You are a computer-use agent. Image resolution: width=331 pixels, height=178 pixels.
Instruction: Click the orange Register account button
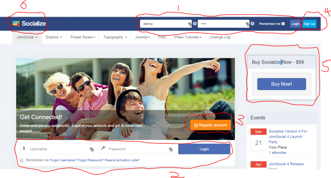(211, 125)
